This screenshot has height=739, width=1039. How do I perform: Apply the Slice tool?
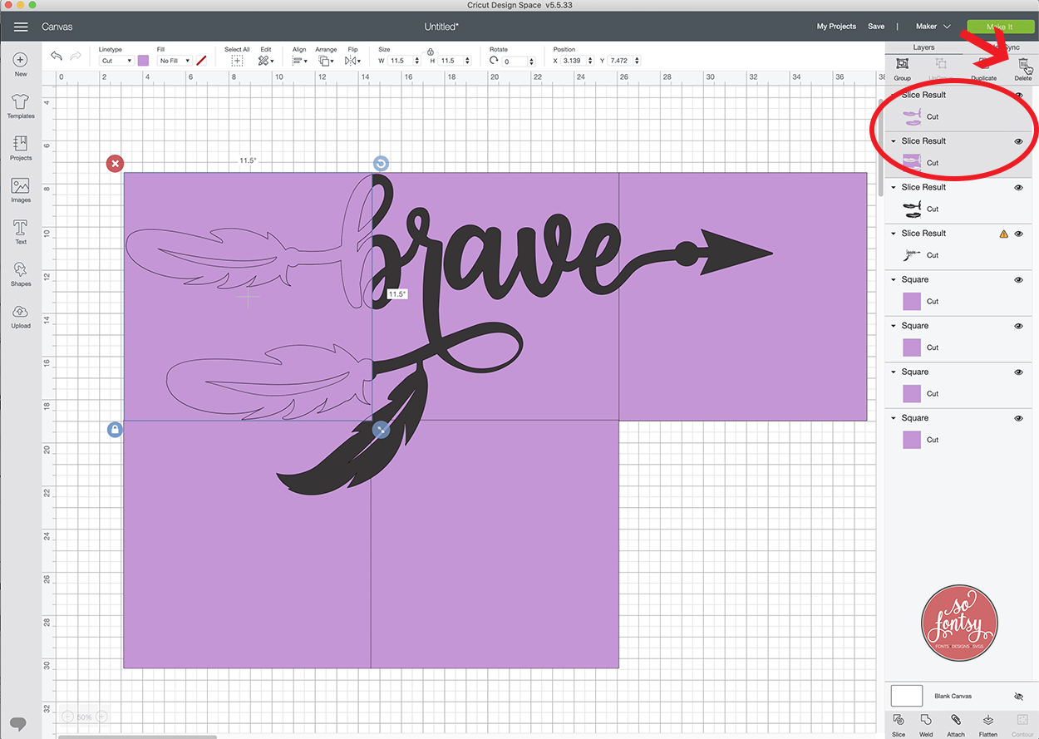[899, 725]
